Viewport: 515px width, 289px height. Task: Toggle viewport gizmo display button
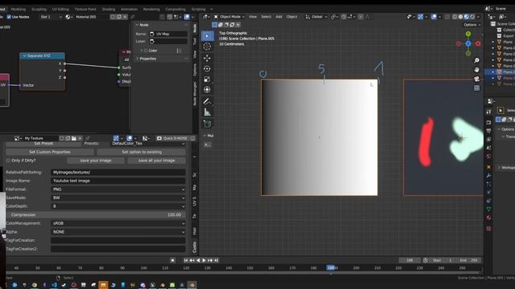click(x=420, y=17)
